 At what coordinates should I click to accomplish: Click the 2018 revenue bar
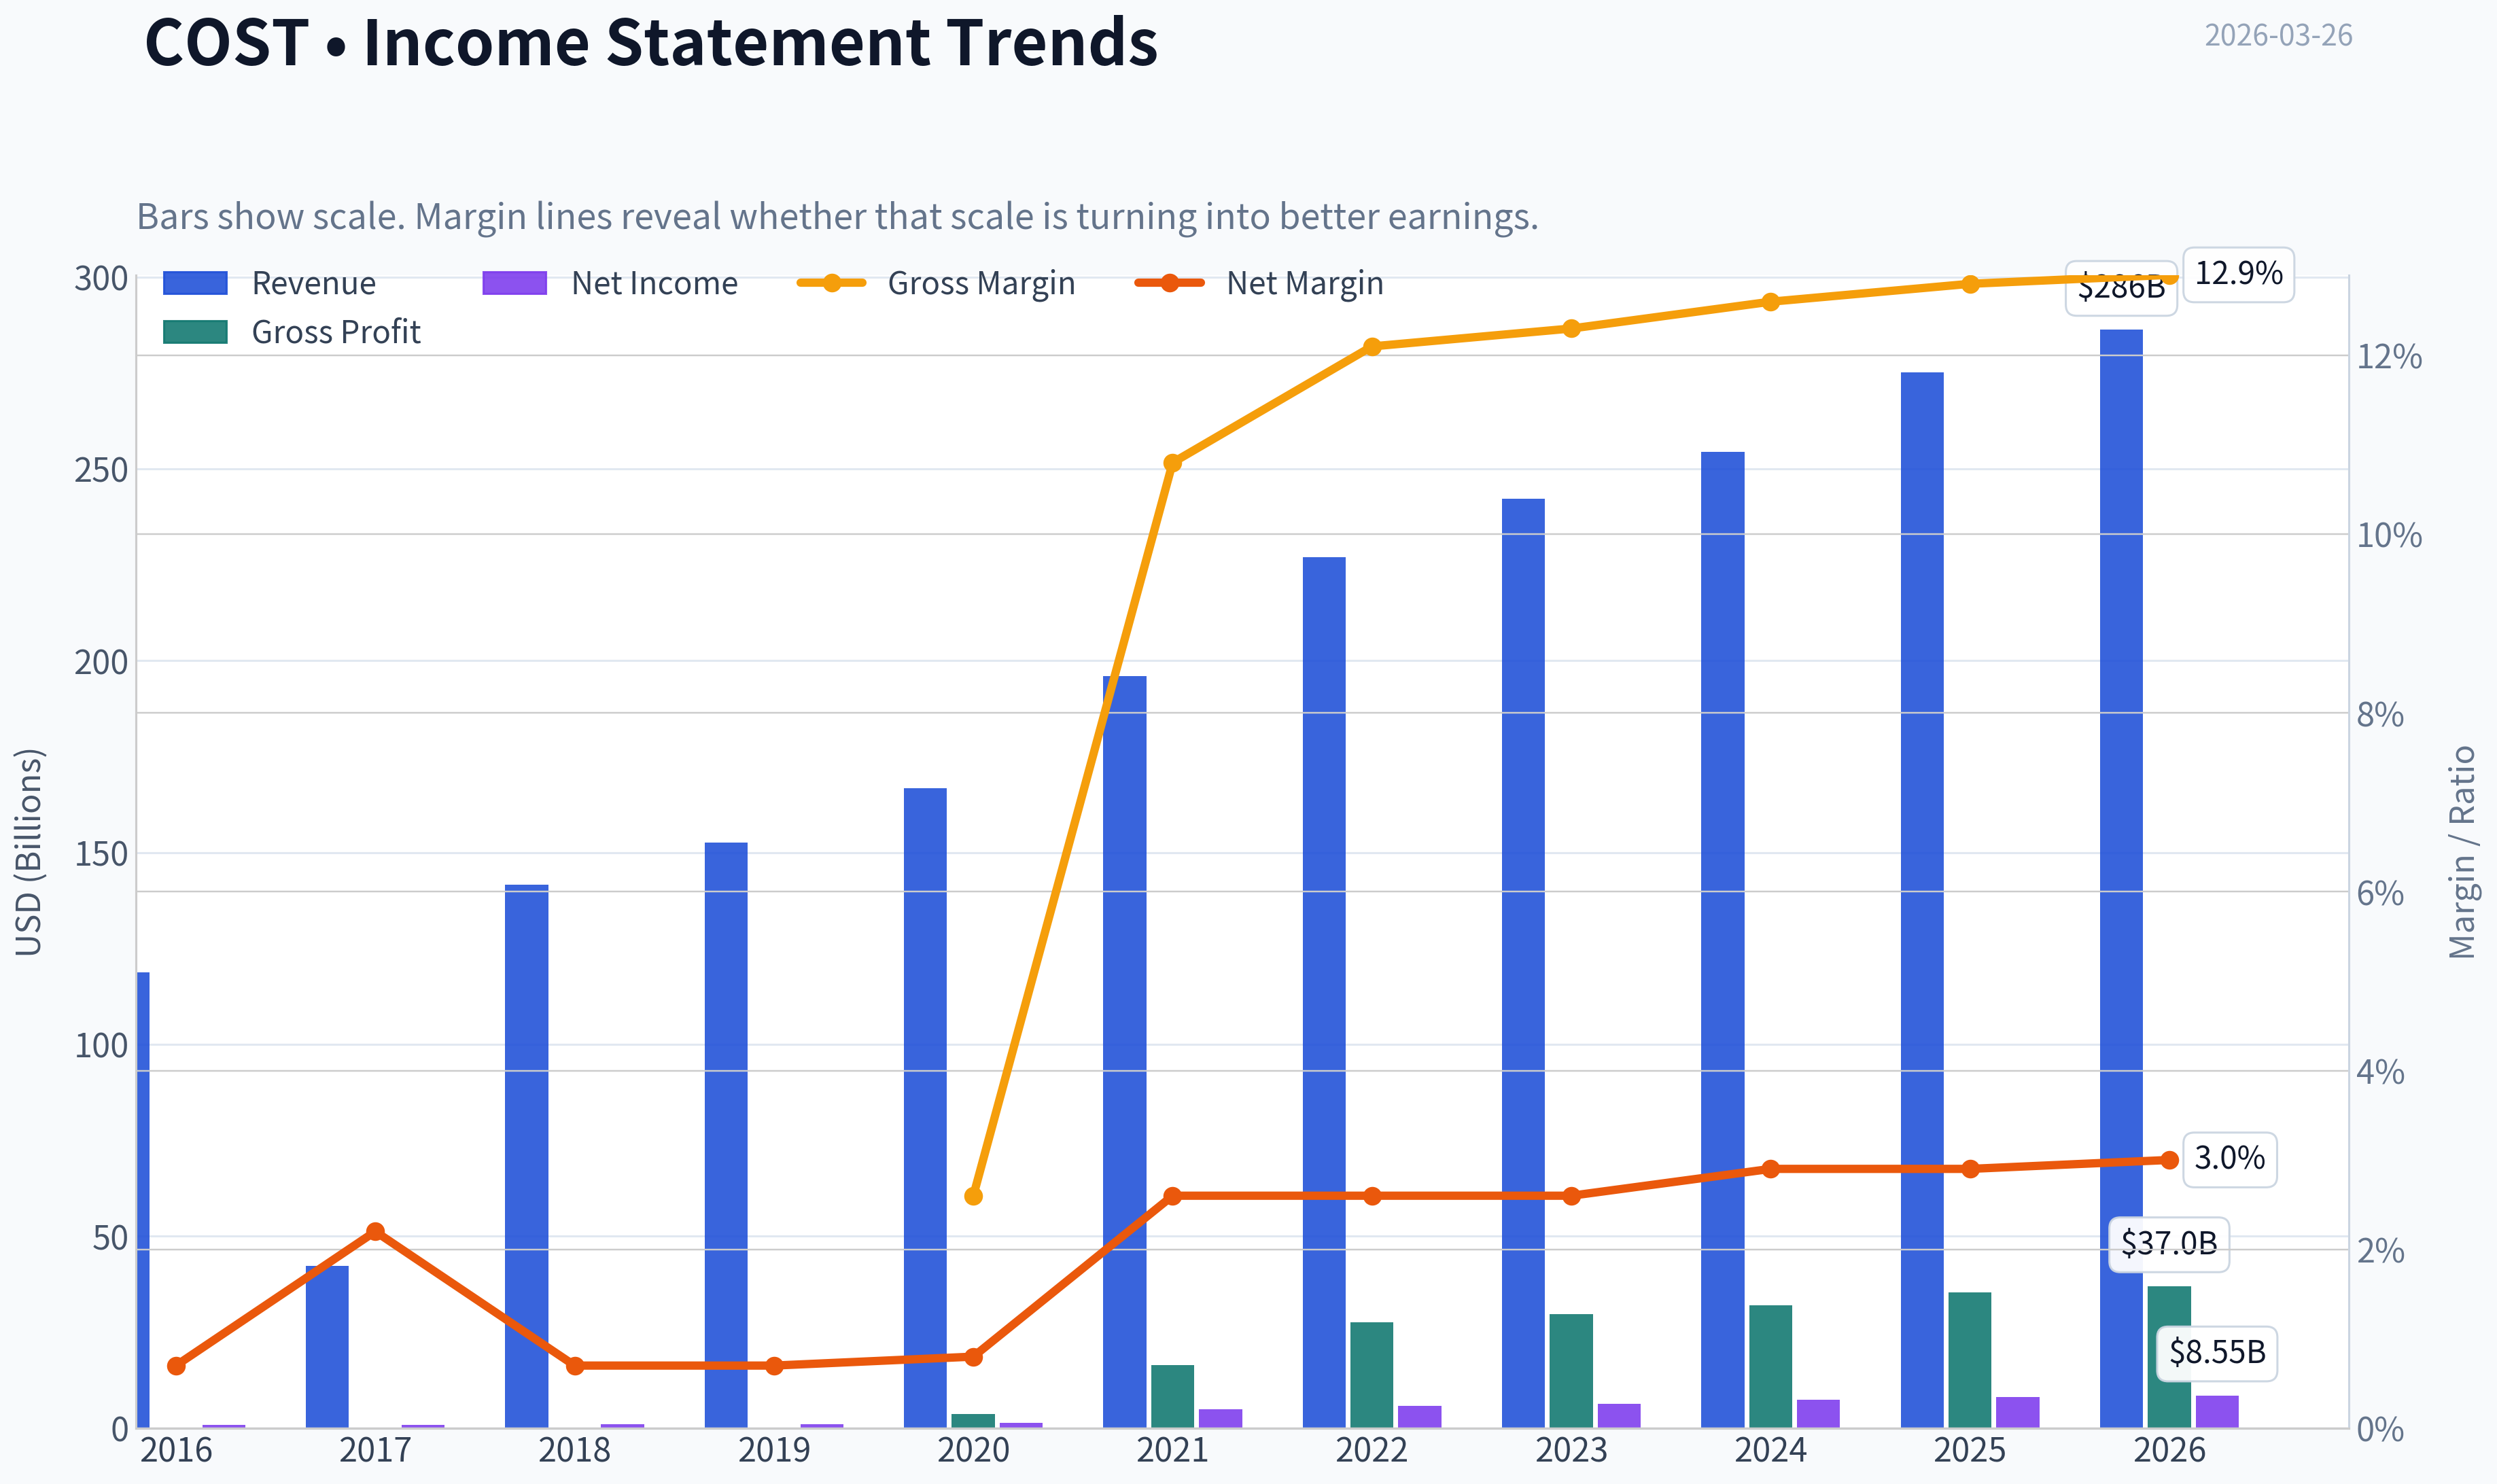coord(526,1156)
